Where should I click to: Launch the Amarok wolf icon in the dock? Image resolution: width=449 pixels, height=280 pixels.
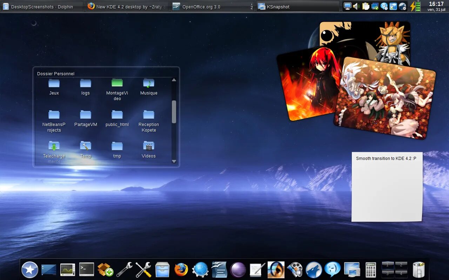[x=314, y=270]
